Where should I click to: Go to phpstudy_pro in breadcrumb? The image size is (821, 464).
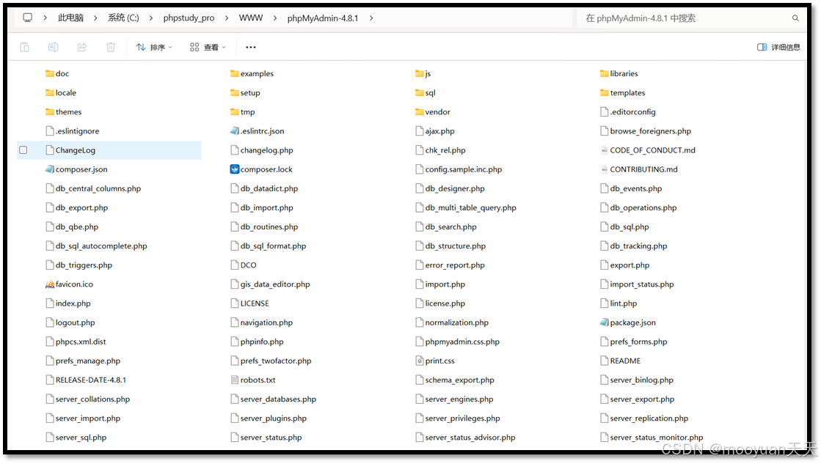189,18
